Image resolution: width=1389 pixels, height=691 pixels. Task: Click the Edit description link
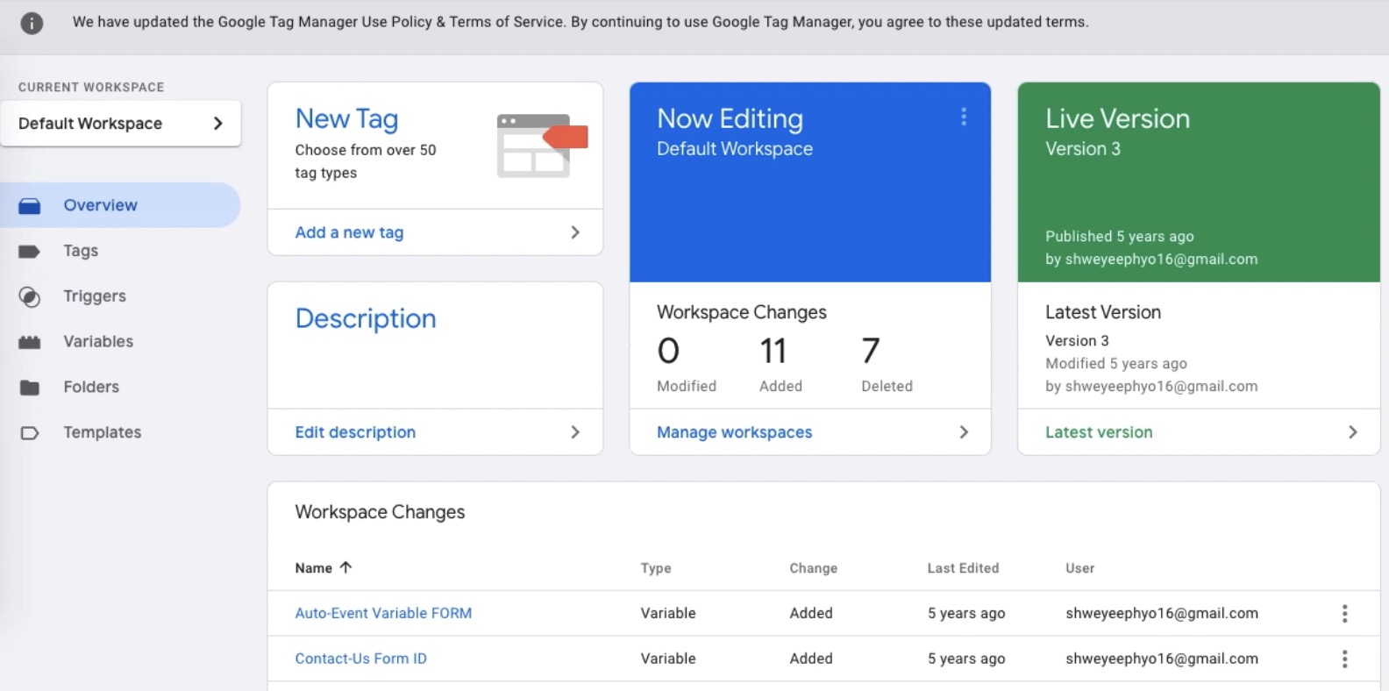(355, 432)
